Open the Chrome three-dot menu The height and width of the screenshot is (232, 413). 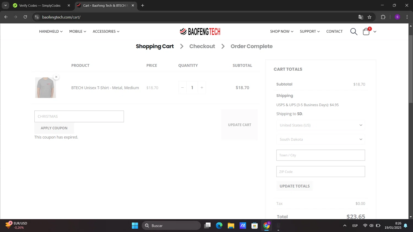click(407, 17)
